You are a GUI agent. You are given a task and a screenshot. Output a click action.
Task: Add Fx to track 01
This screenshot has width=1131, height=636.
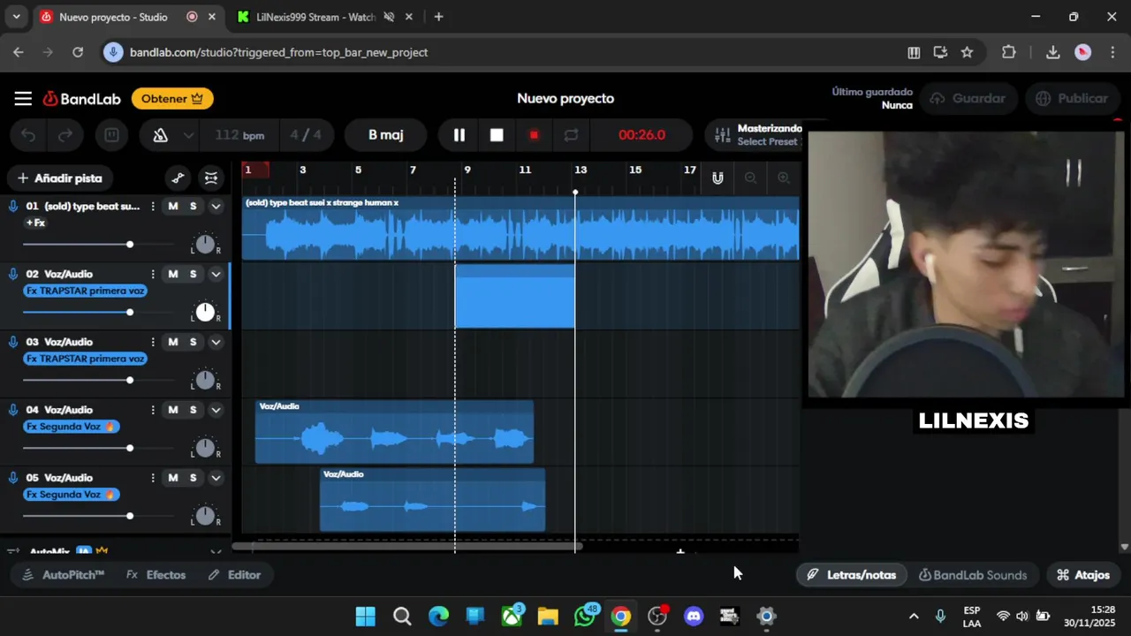35,223
